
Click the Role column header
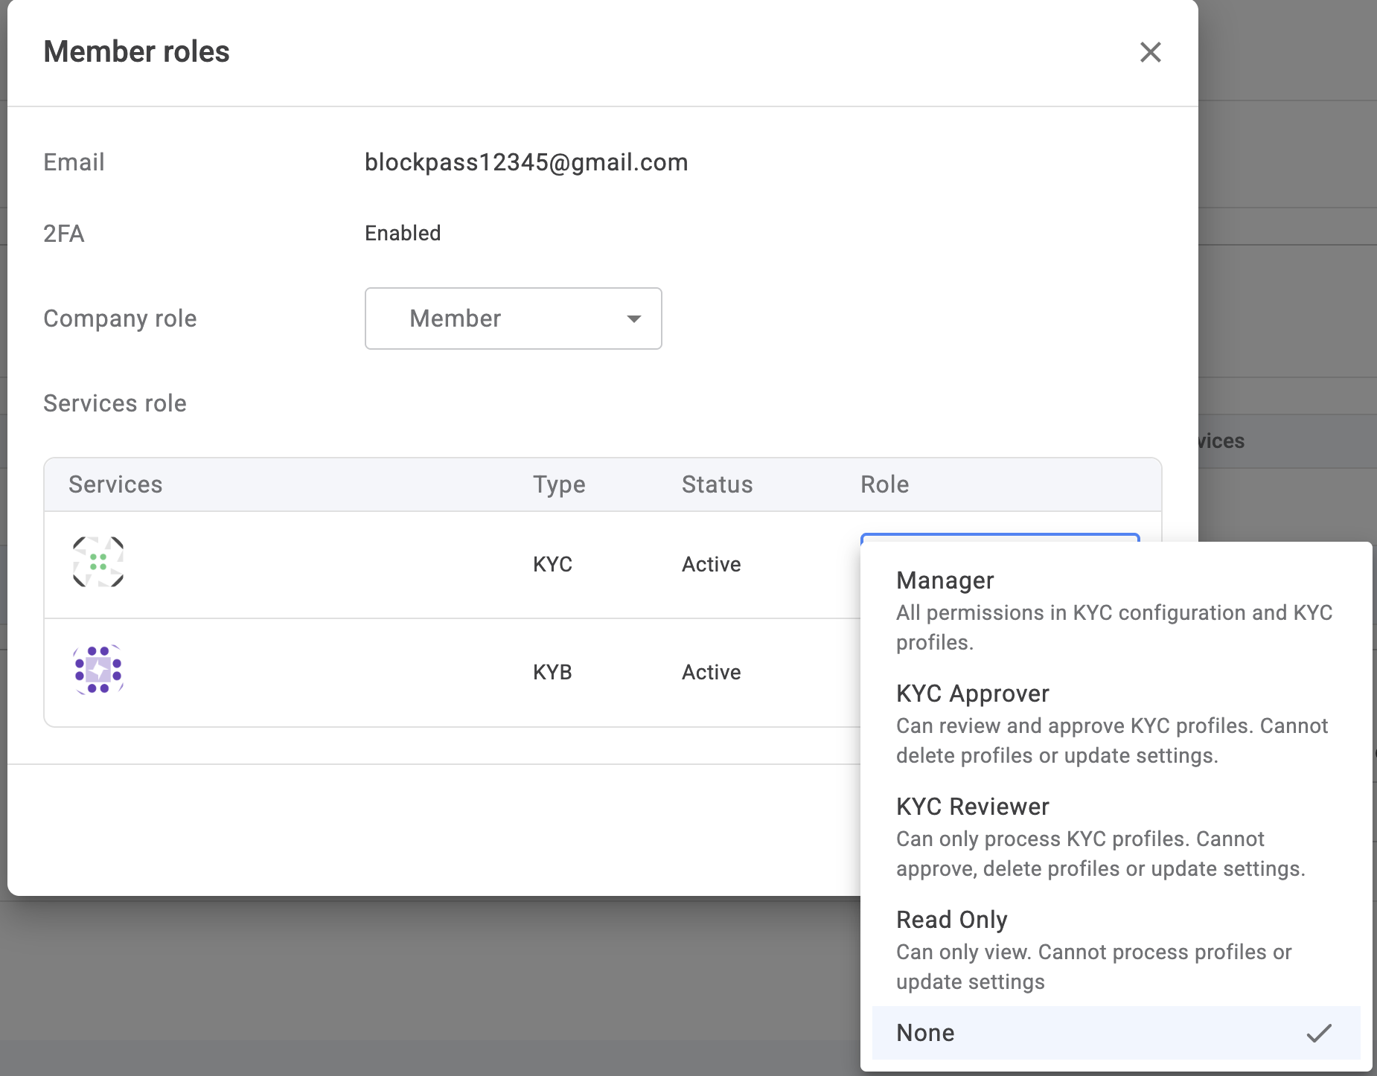tap(884, 484)
